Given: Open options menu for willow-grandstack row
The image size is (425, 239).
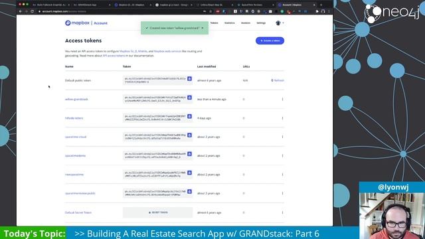Looking at the screenshot, I should click(x=282, y=99).
